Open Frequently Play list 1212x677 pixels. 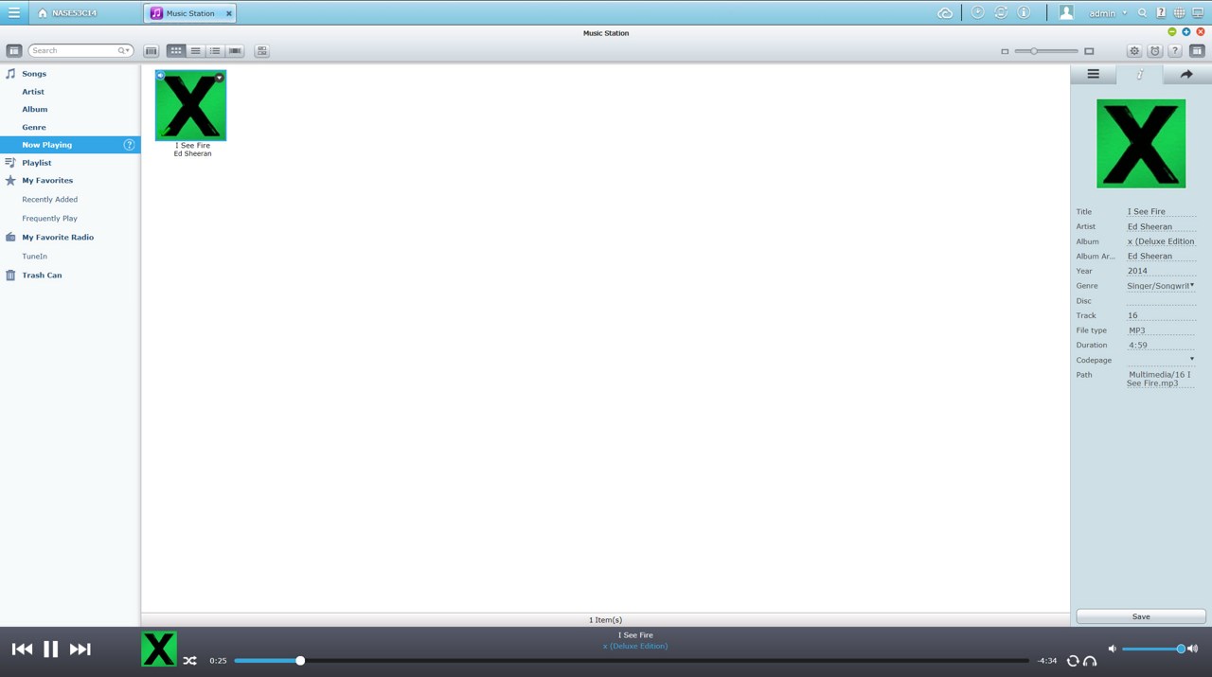50,219
